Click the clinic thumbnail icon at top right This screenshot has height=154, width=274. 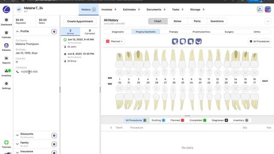tap(260, 9)
